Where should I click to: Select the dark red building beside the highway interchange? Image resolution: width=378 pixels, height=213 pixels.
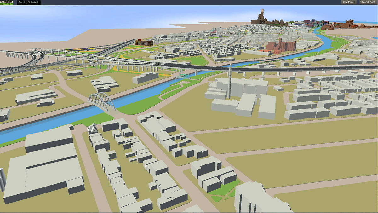pyautogui.click(x=144, y=43)
